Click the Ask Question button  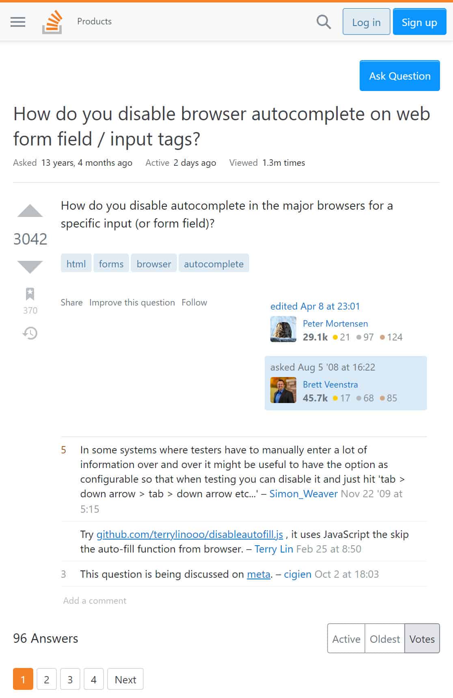(399, 76)
